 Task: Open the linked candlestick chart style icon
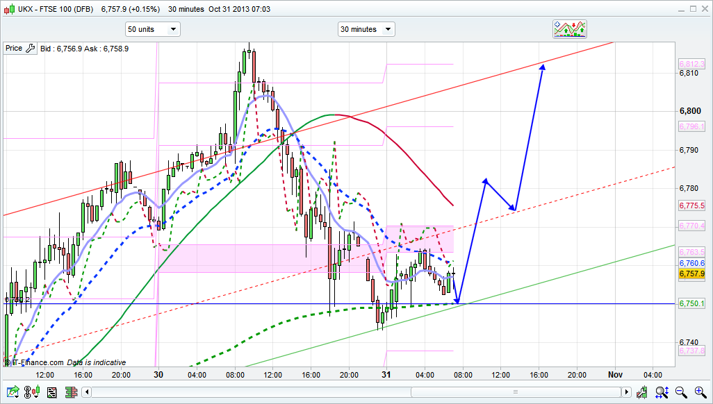click(x=33, y=393)
